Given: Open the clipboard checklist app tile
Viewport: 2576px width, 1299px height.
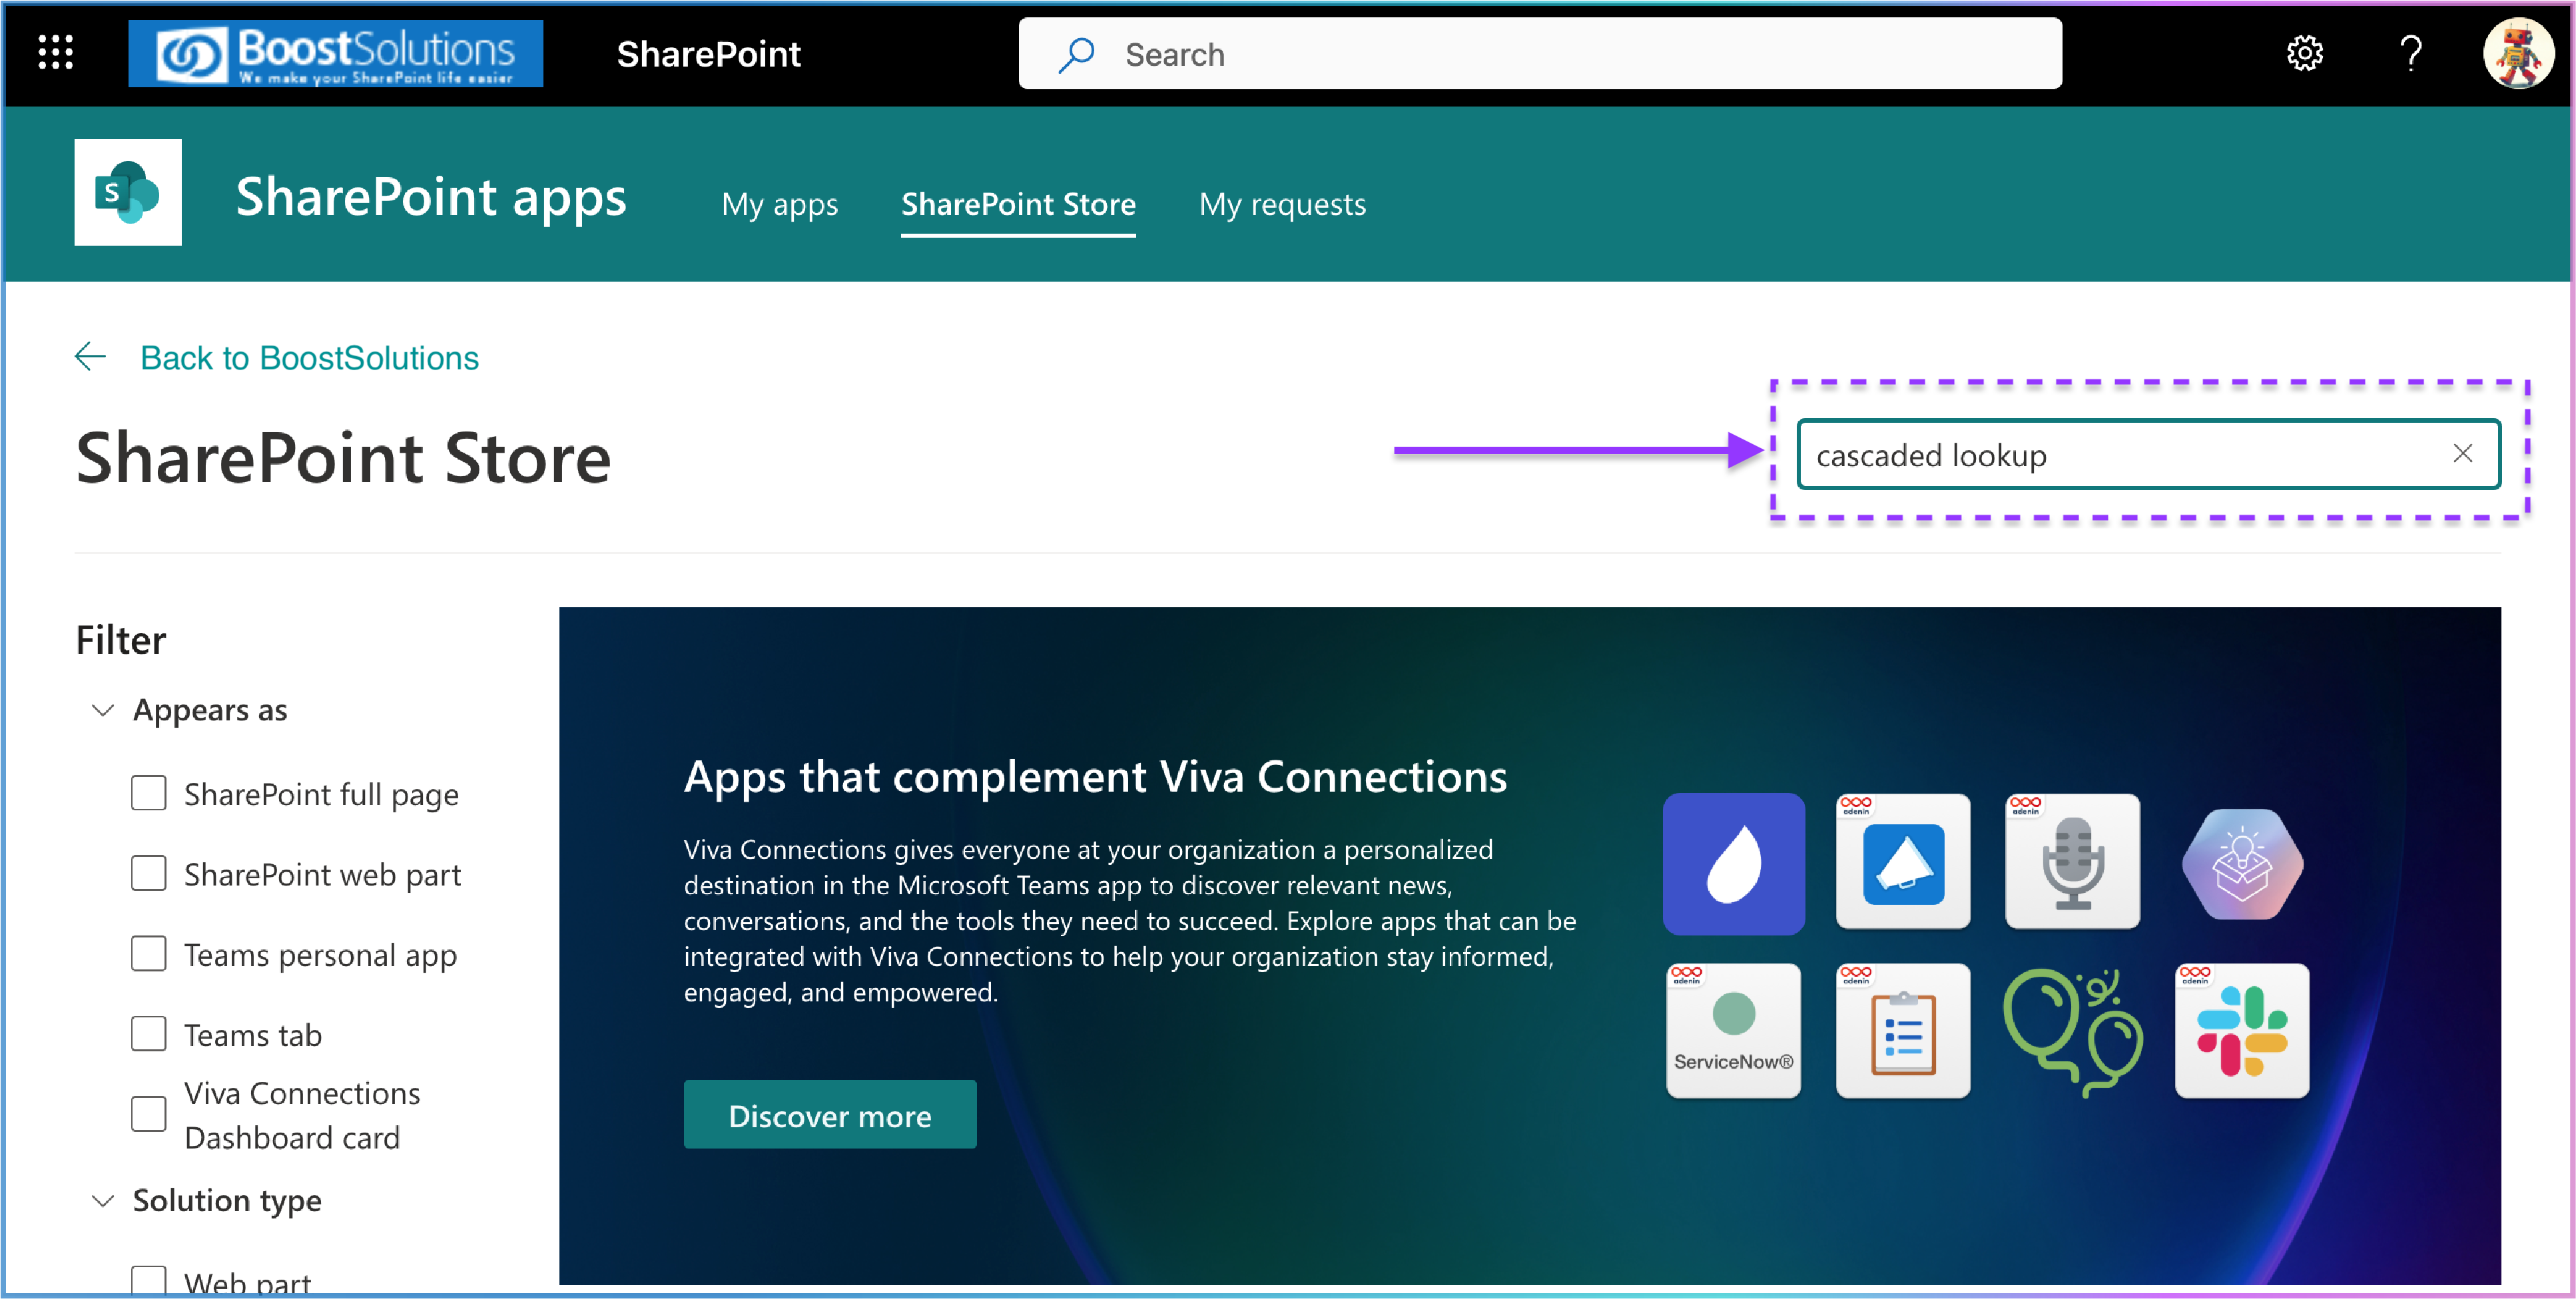Looking at the screenshot, I should pos(1903,1031).
